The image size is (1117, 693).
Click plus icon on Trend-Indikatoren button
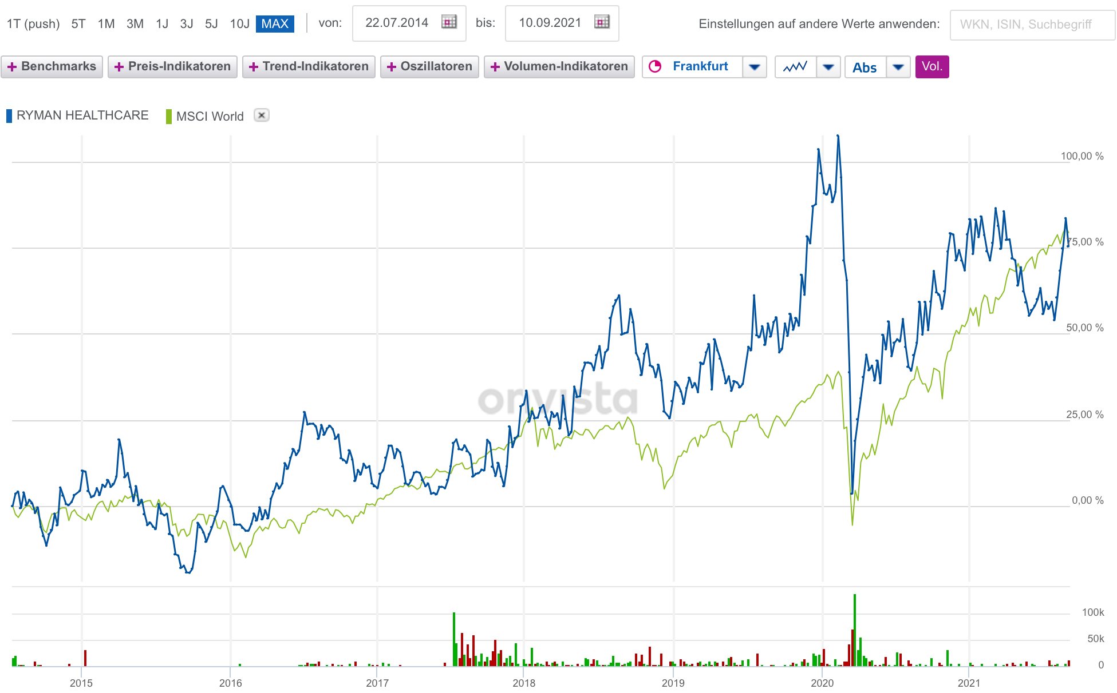(x=254, y=67)
